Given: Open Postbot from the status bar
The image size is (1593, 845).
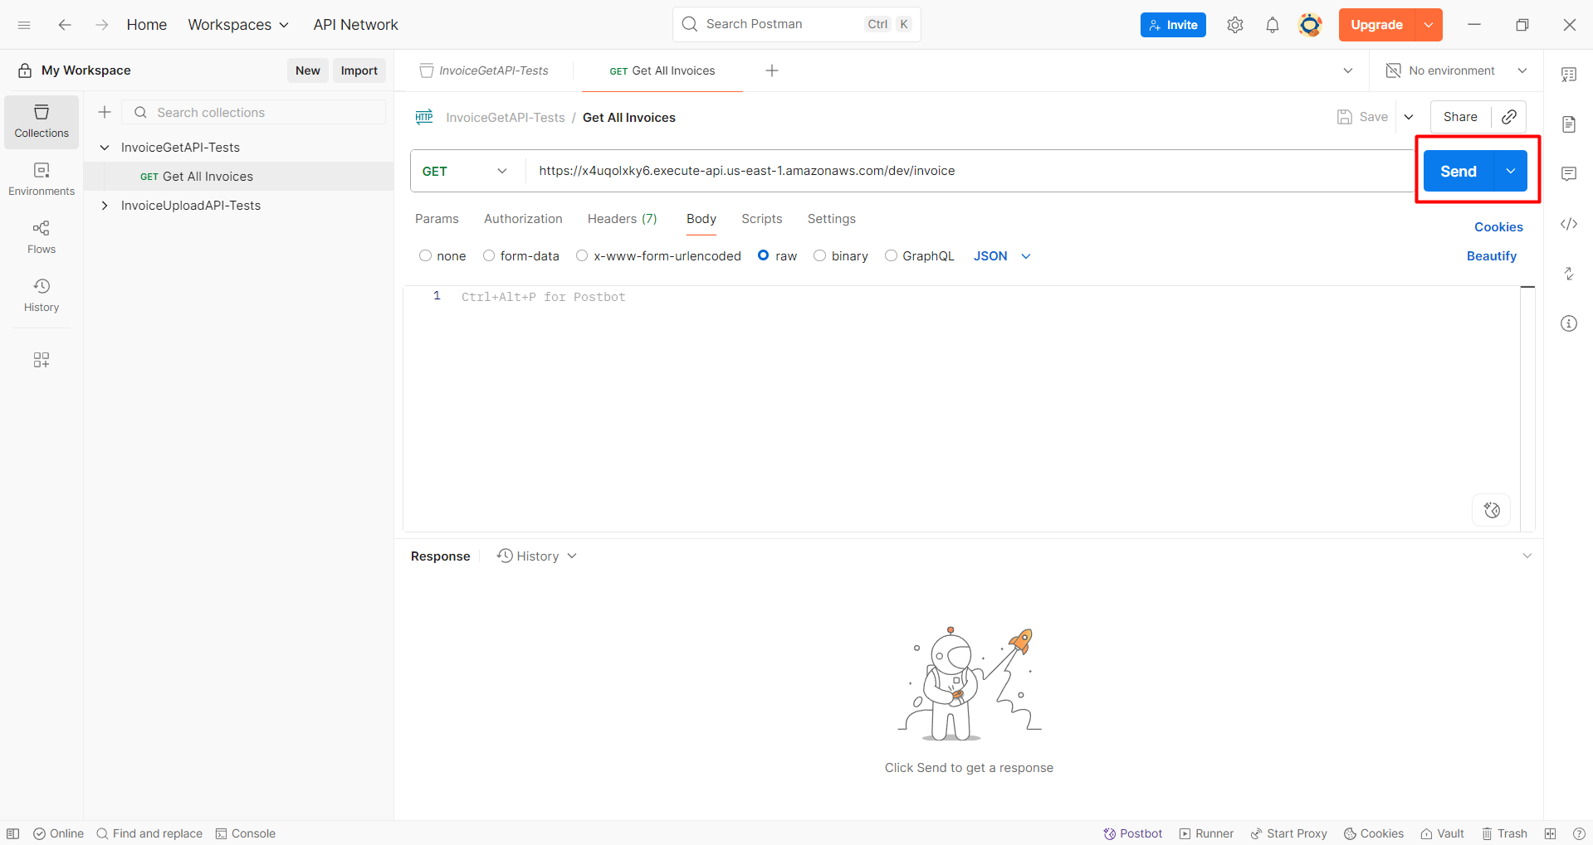Looking at the screenshot, I should [x=1132, y=833].
